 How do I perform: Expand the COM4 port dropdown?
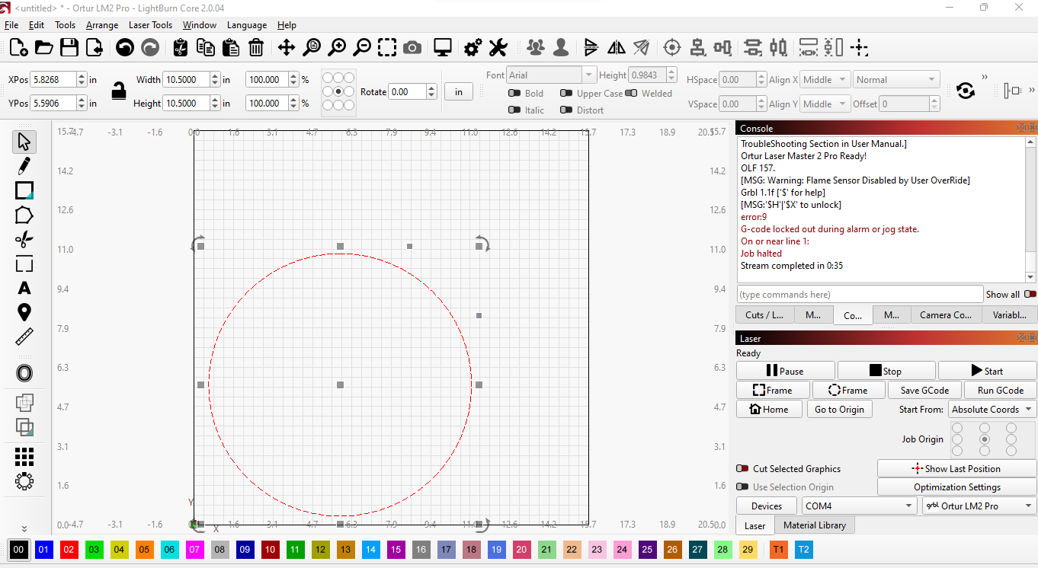pos(859,506)
